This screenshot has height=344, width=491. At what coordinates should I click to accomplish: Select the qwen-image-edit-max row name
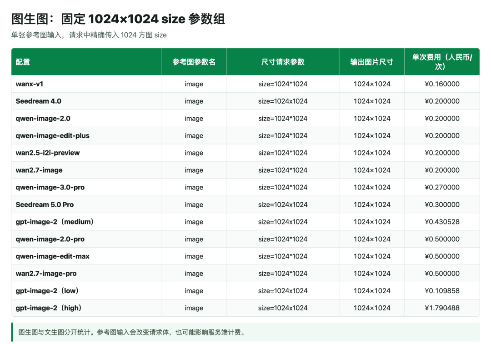53,256
